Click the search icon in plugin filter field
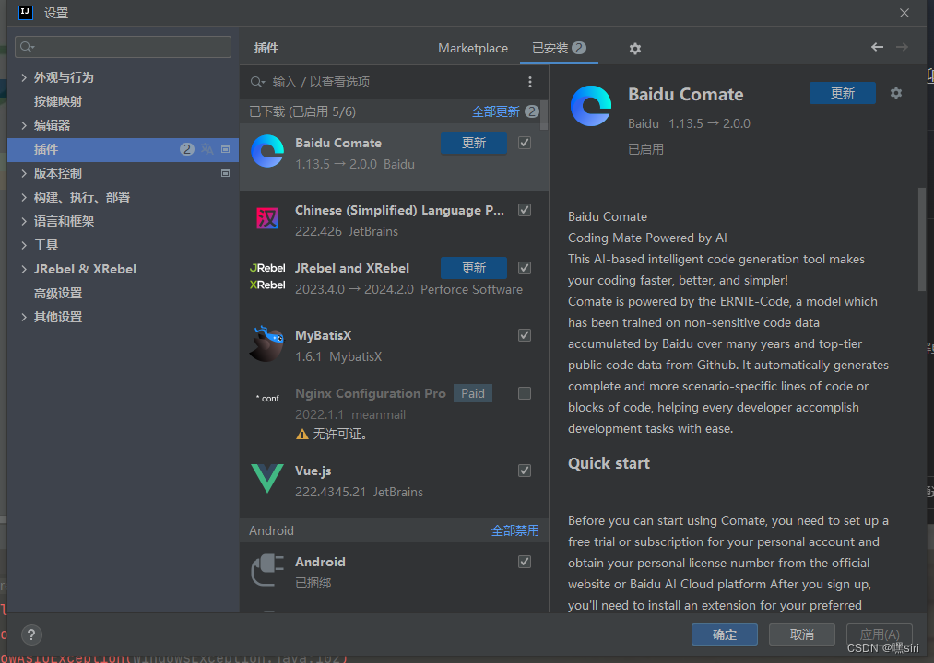934x663 pixels. (x=257, y=82)
